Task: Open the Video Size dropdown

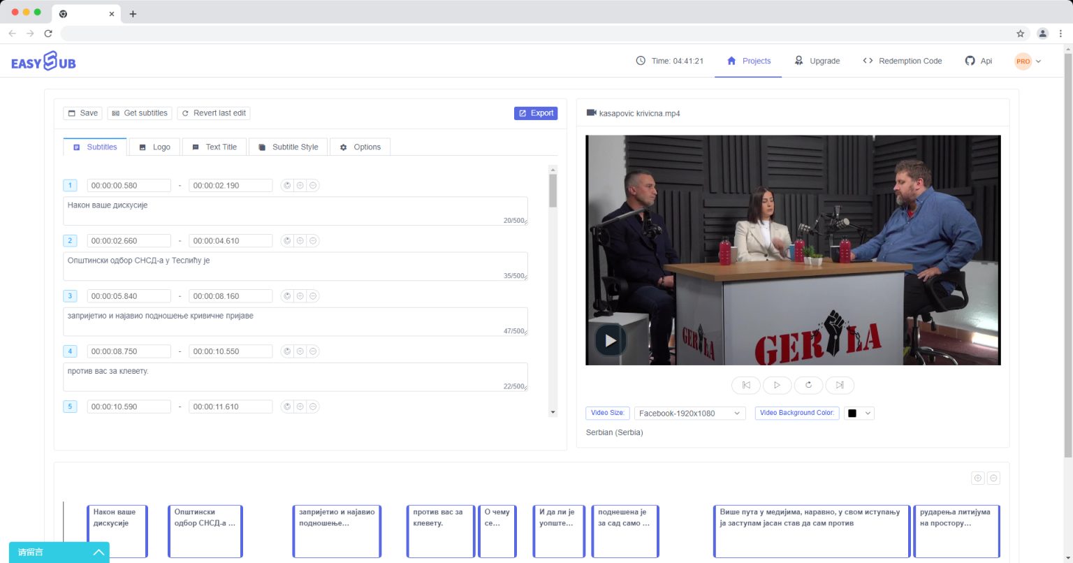Action: [689, 413]
